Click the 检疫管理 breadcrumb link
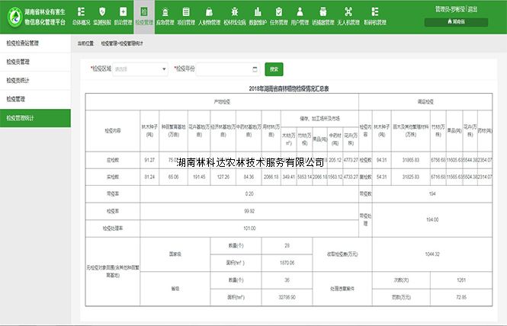507x326 pixels. pyautogui.click(x=110, y=44)
